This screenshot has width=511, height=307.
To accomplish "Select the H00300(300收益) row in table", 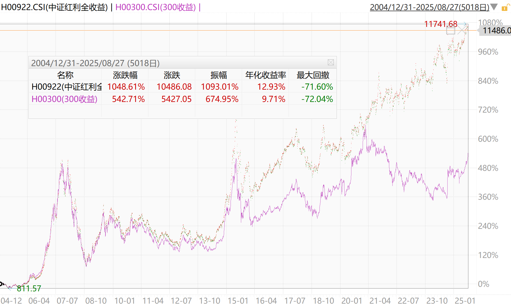I will pos(65,99).
